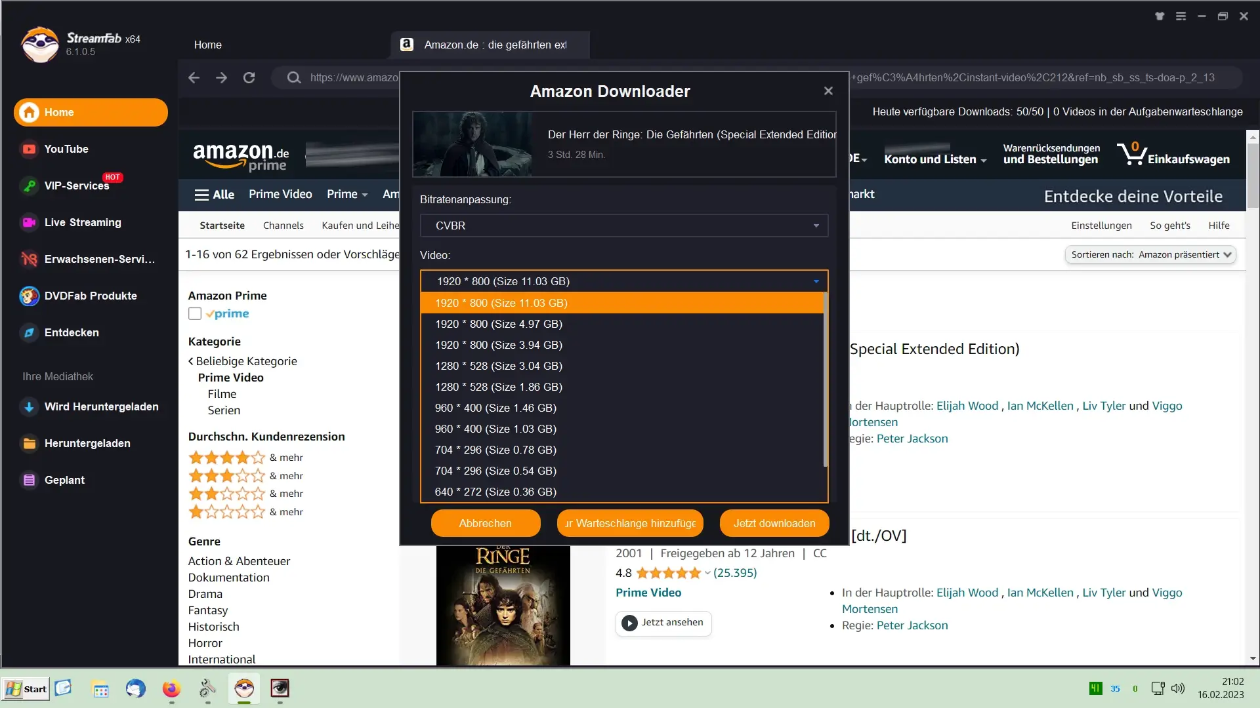
Task: Click the amazon.de prime logo
Action: coord(241,157)
